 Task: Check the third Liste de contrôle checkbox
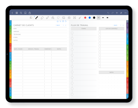click(100, 37)
